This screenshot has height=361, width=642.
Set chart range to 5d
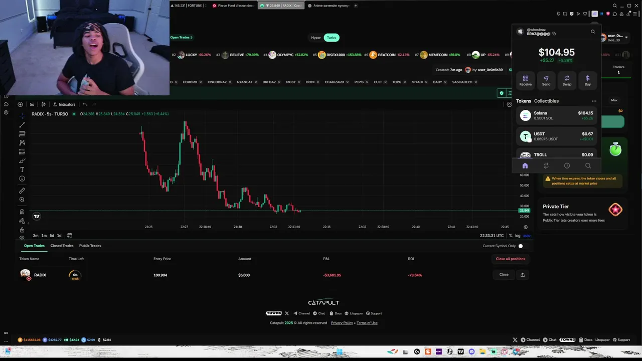point(52,236)
